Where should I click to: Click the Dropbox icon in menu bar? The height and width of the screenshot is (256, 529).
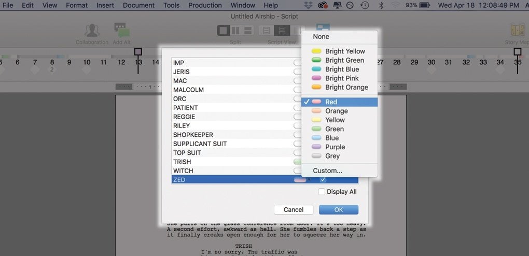309,5
